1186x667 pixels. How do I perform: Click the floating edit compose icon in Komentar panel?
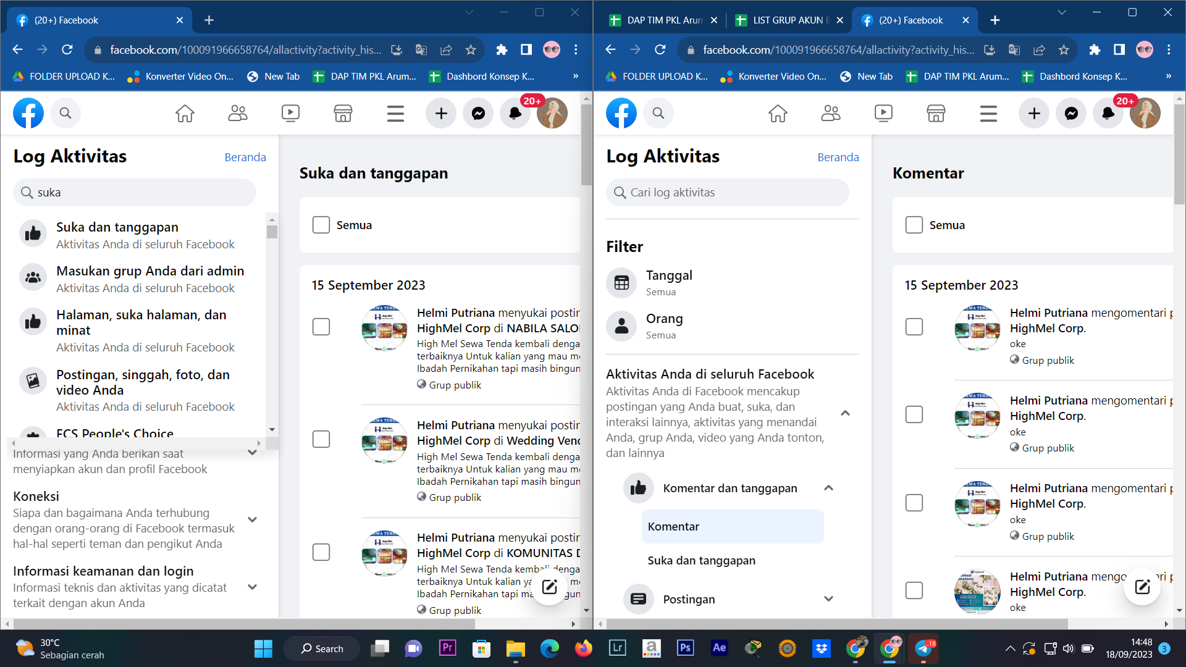(x=1142, y=587)
